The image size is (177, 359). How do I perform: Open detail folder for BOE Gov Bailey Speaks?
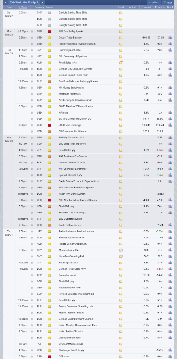[121, 32]
